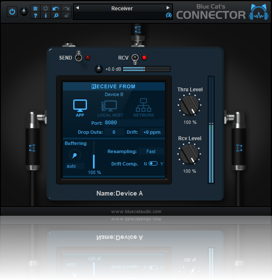Click the buffering 100 % value

tap(94, 172)
